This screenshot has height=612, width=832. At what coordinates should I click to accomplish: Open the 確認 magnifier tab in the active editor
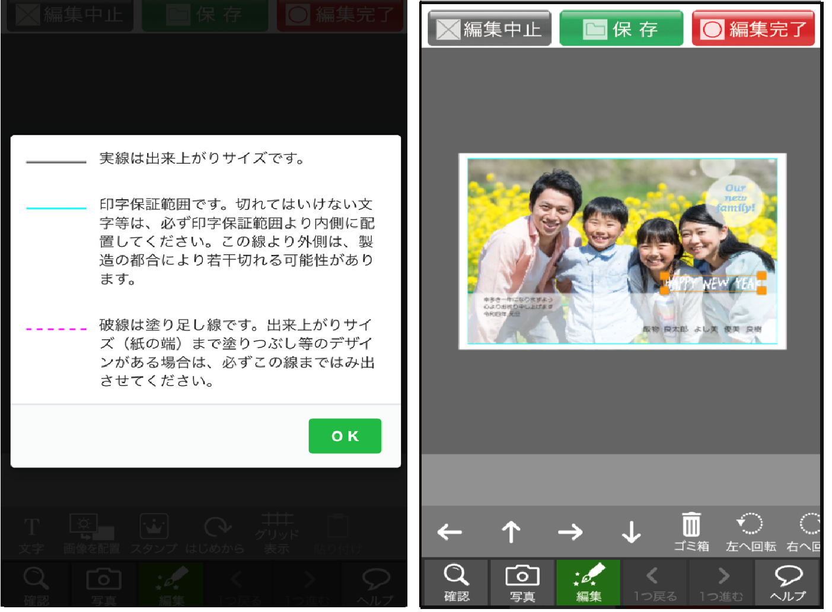(456, 583)
